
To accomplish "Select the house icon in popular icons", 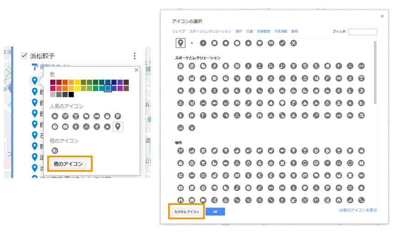I will pos(55,116).
